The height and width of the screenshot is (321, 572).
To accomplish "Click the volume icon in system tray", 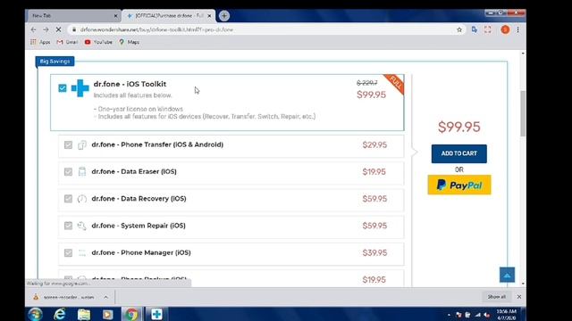I will coord(486,315).
